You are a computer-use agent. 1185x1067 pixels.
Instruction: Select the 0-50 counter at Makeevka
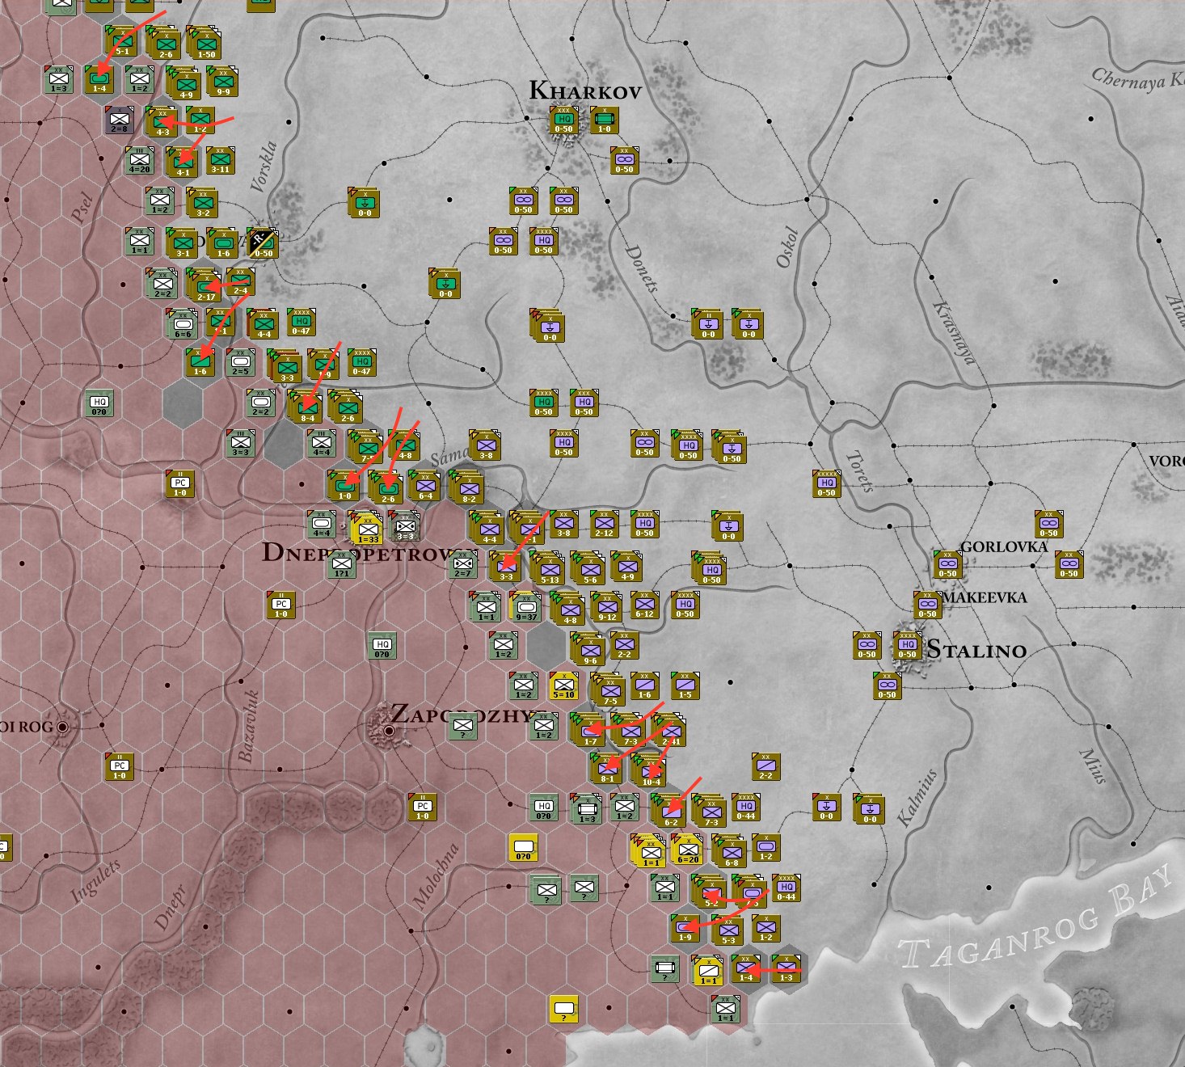click(x=927, y=604)
